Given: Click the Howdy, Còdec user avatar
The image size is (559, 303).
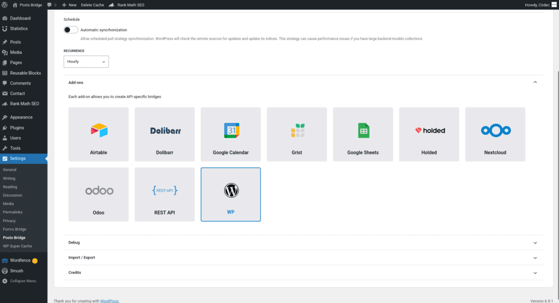Looking at the screenshot, I should [554, 5].
